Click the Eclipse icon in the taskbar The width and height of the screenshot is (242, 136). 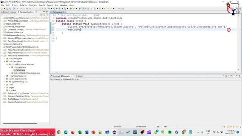click(x=114, y=132)
